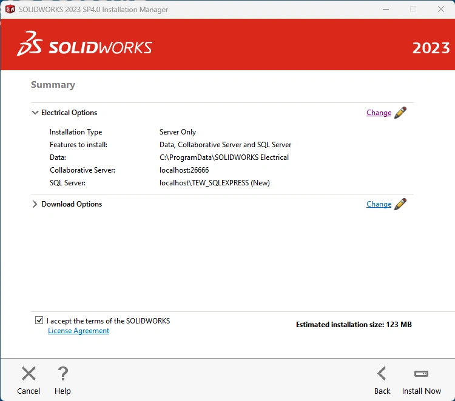Go back using the Back arrow icon
The height and width of the screenshot is (401, 455).
[x=382, y=374]
